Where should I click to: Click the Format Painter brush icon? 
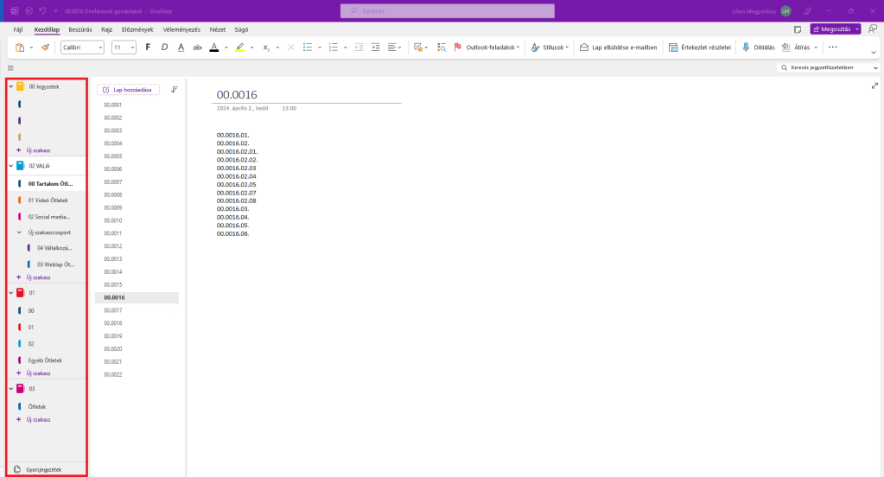pyautogui.click(x=45, y=48)
